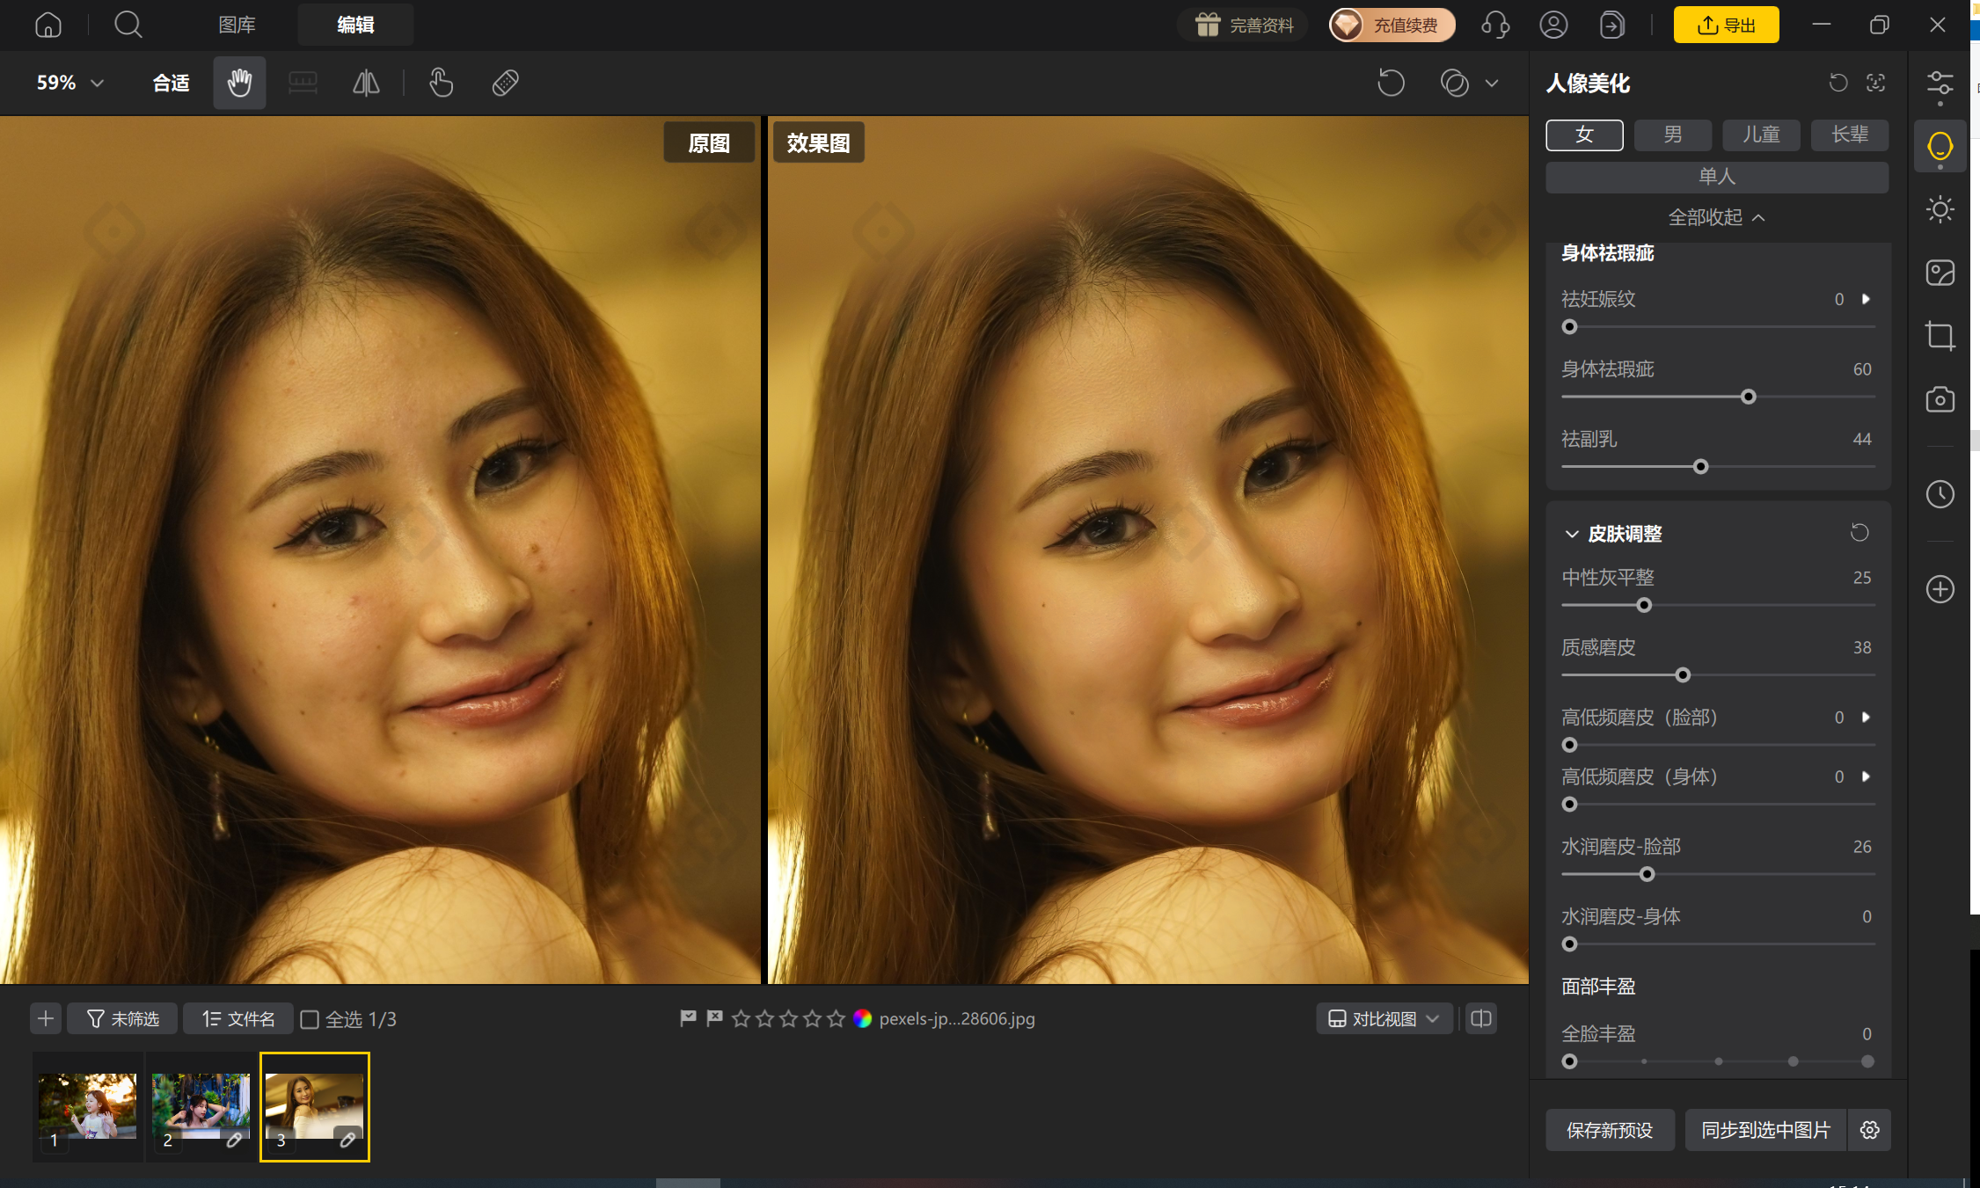Screen dimensions: 1980x1188
Task: Open the history clock sidebar icon
Action: pos(1940,494)
